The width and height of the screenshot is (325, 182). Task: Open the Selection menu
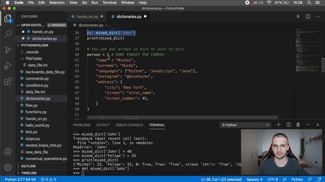57,3
